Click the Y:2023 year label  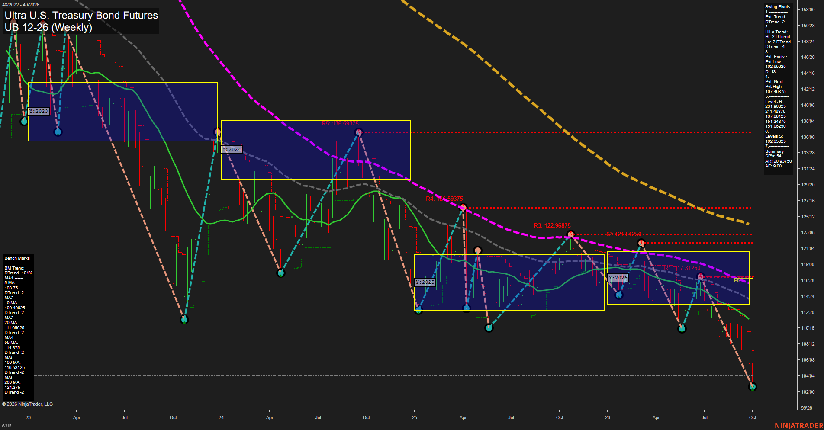[39, 111]
